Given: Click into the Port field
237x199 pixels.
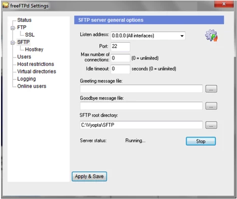Looking at the screenshot, I should tap(120, 46).
